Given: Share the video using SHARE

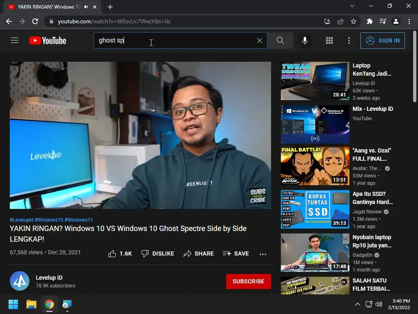Looking at the screenshot, I should pyautogui.click(x=199, y=253).
